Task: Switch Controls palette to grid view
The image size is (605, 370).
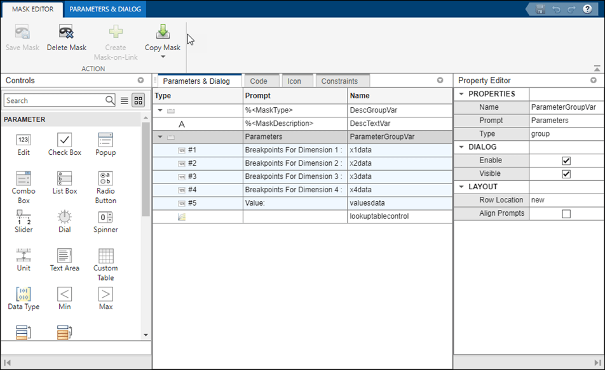Action: pos(138,100)
